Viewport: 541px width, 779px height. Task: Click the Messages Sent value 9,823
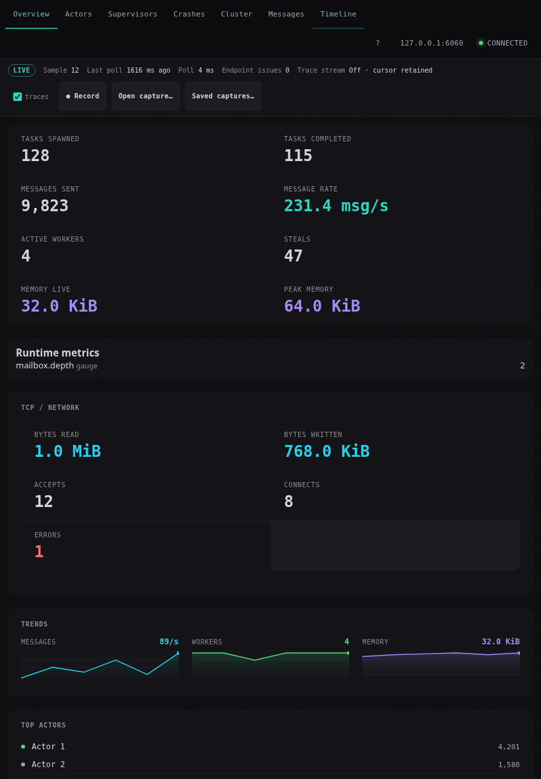coord(45,206)
